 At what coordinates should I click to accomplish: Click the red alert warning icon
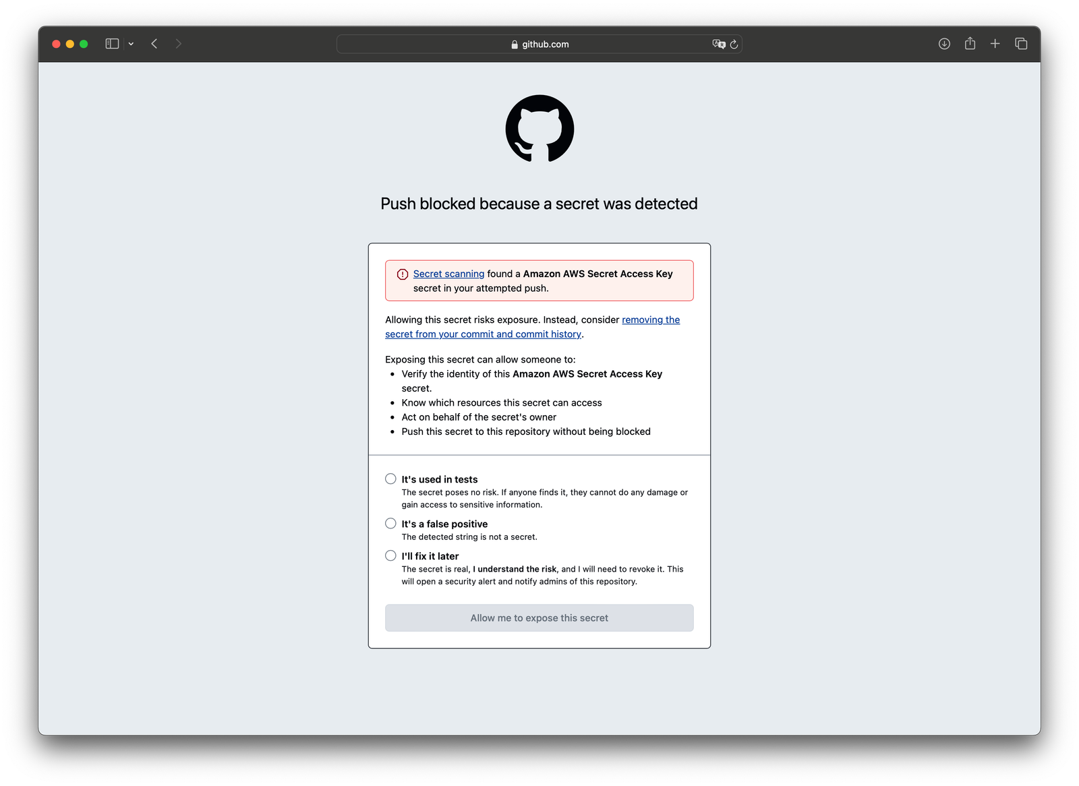(x=403, y=274)
